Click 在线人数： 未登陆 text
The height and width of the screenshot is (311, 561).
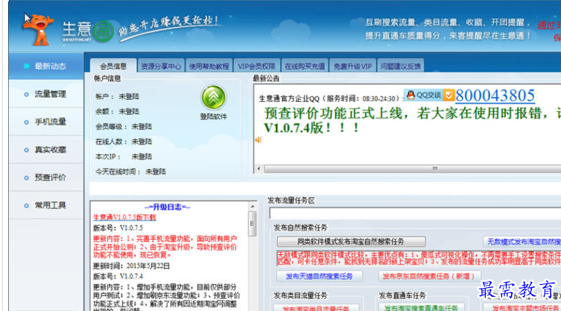point(123,142)
